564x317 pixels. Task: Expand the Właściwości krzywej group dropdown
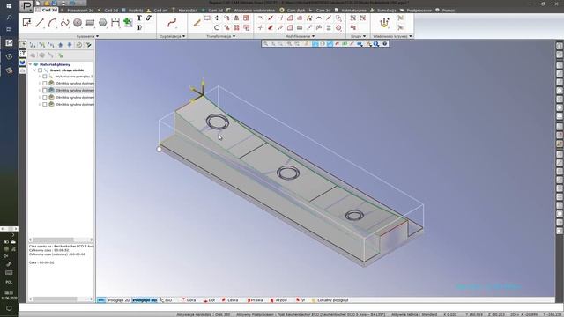(411, 36)
